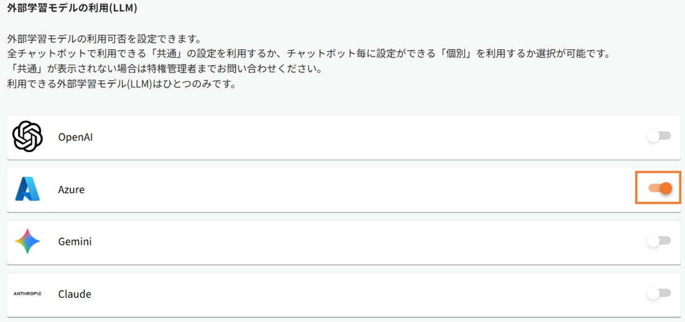Click the line 外部学習モデルの利用可否を設定できます
The height and width of the screenshot is (322, 685).
(104, 39)
